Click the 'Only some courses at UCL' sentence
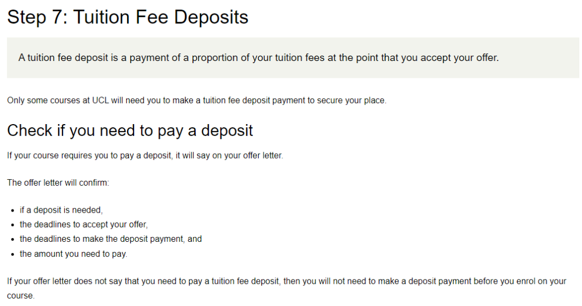582x306 pixels. click(197, 100)
